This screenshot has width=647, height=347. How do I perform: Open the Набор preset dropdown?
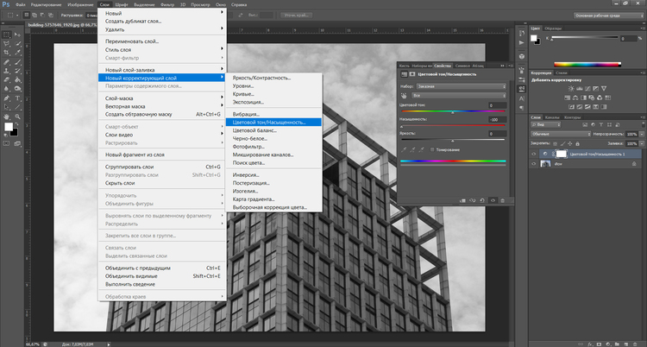click(462, 87)
